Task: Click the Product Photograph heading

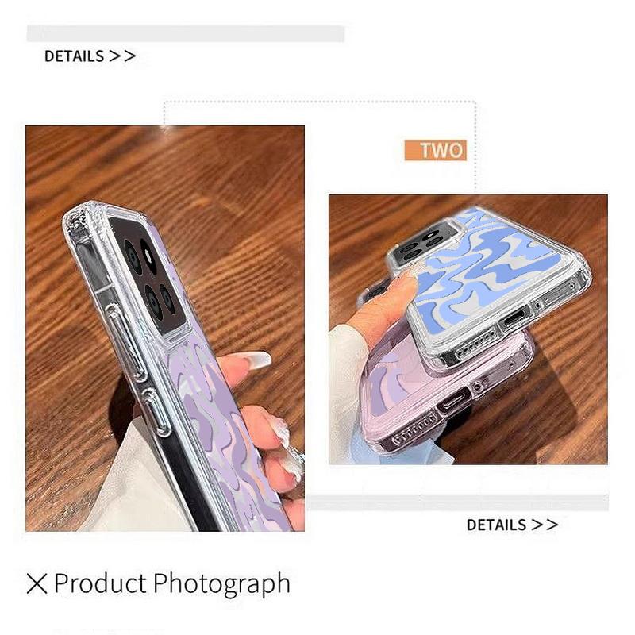Action: pos(172,583)
